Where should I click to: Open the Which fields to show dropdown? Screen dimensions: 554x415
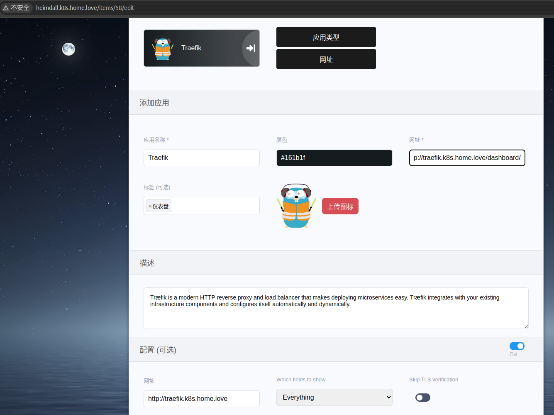[334, 397]
